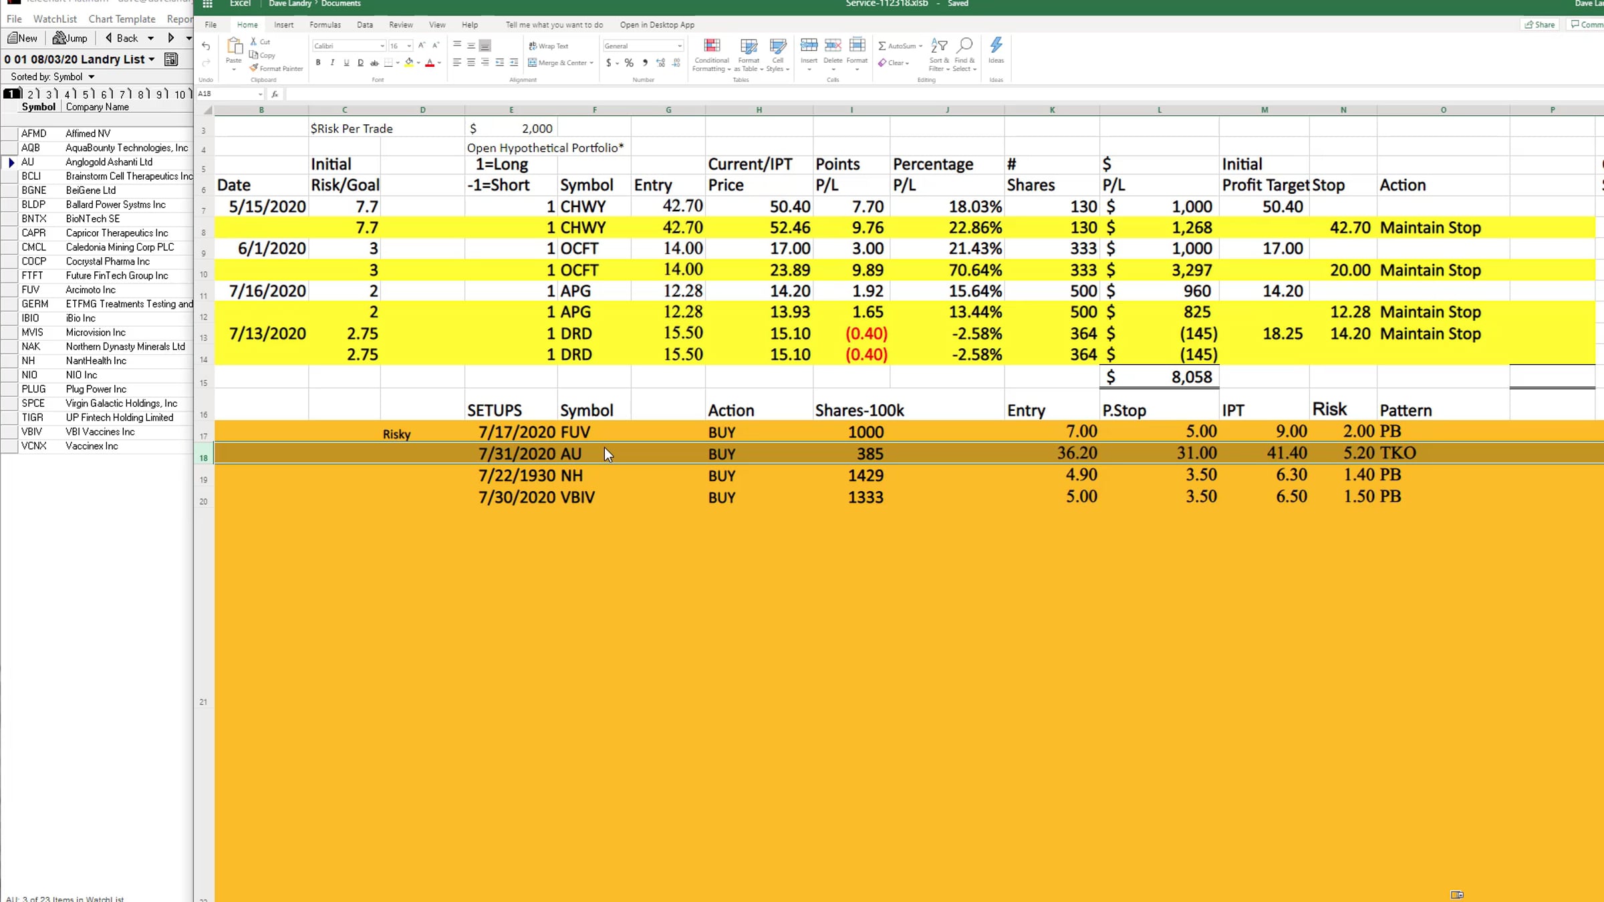Expand the Clear dropdown in Editing
The width and height of the screenshot is (1604, 902).
pos(908,63)
